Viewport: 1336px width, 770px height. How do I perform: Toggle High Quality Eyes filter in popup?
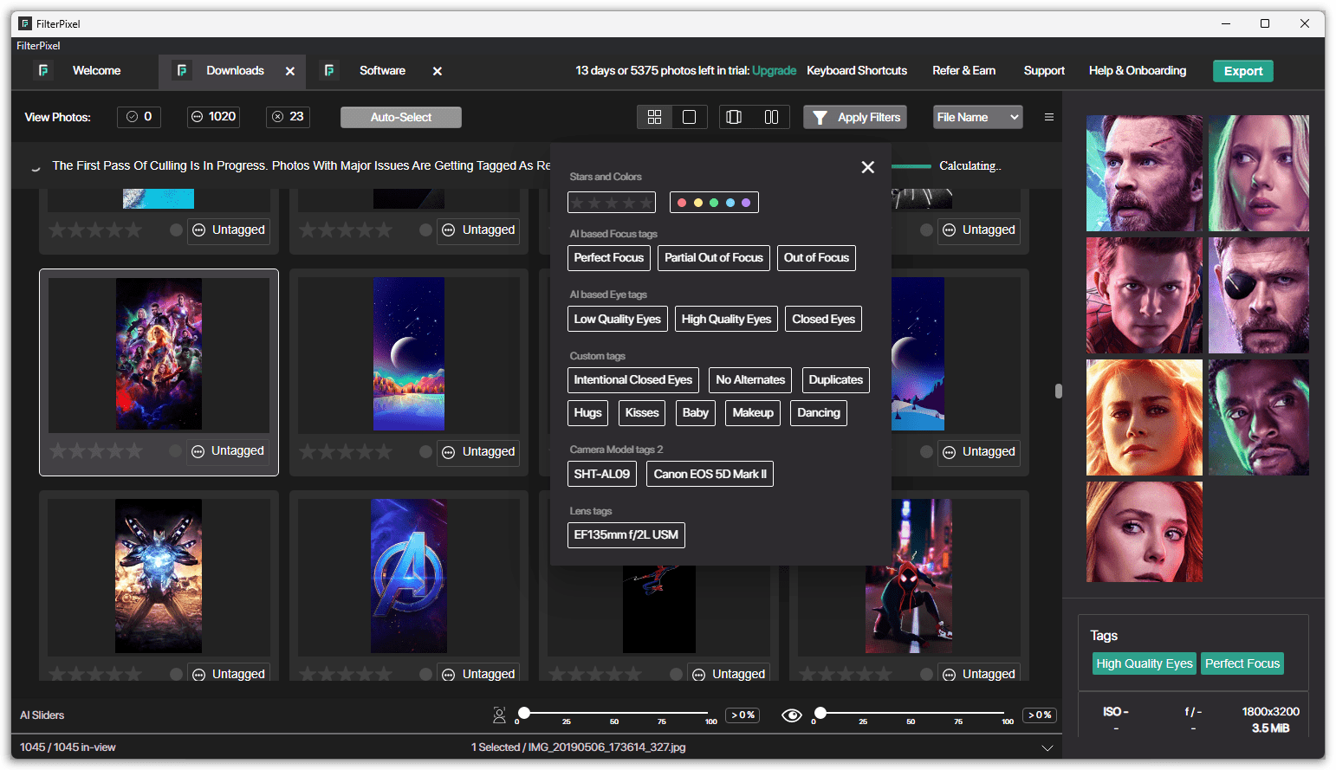pos(726,319)
